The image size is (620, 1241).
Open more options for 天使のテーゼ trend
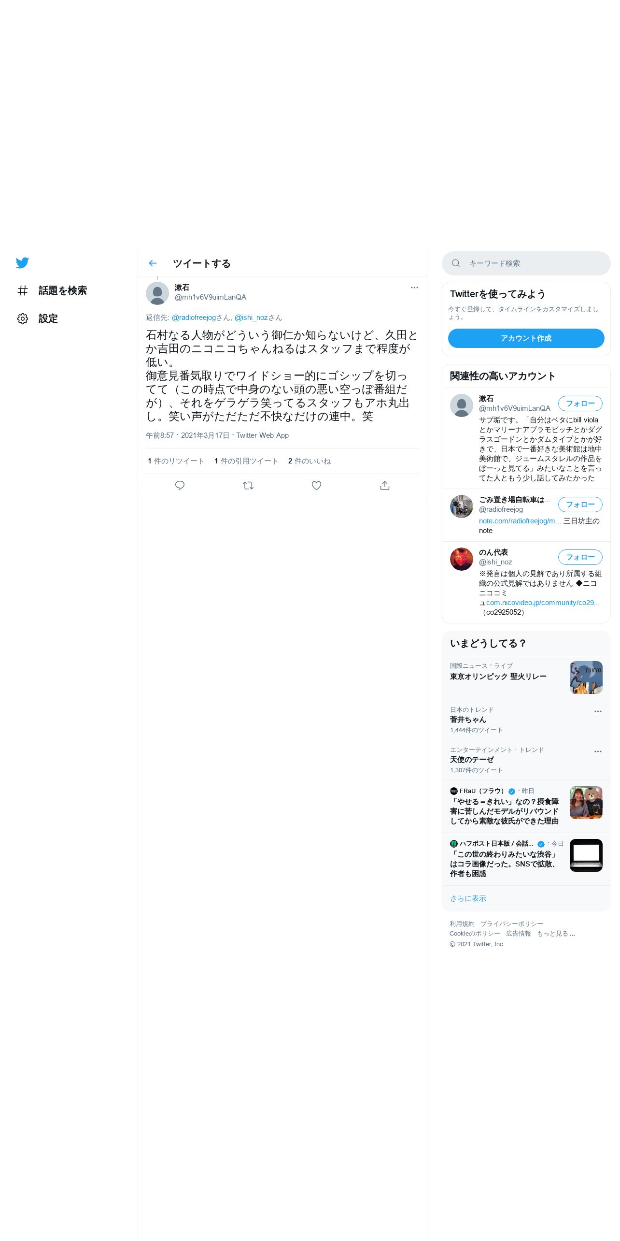(598, 751)
